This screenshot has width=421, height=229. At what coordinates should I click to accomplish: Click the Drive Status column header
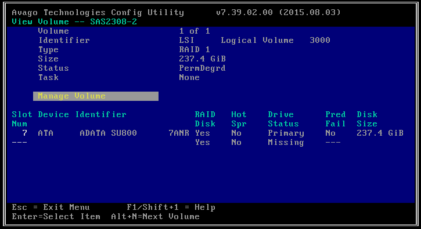click(283, 119)
